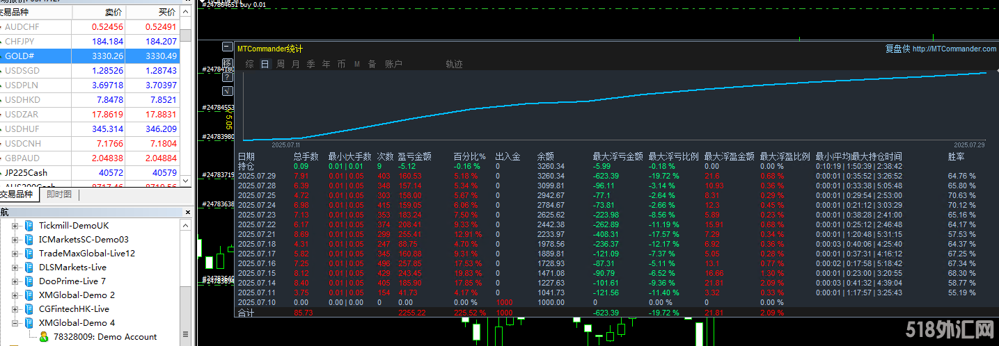Select the 月 monthly statistics tab
The width and height of the screenshot is (999, 346).
pos(296,64)
